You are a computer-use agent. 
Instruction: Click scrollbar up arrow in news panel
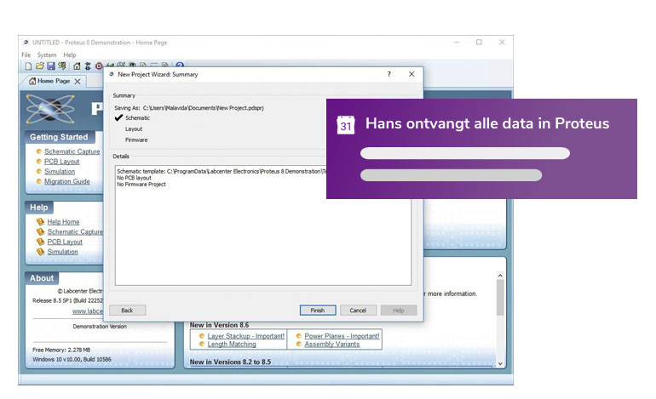click(x=500, y=276)
